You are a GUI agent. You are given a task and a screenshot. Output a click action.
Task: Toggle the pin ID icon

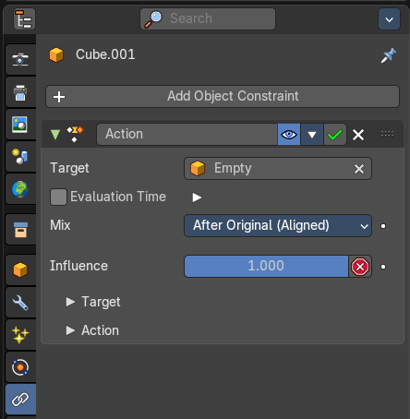[389, 55]
